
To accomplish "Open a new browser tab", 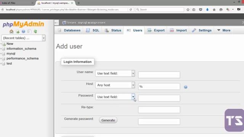I will [79, 3].
